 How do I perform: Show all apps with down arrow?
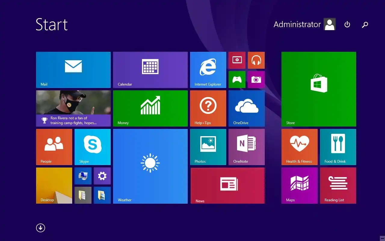[41, 228]
